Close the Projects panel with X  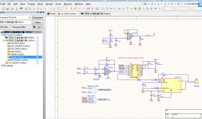pyautogui.click(x=44, y=12)
